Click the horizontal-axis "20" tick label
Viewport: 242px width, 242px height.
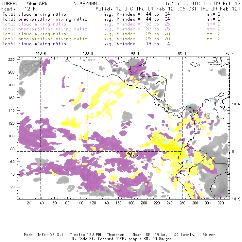(x=29, y=203)
